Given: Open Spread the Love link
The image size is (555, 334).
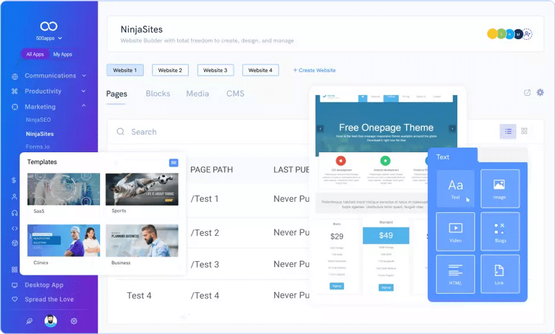Looking at the screenshot, I should [x=49, y=299].
